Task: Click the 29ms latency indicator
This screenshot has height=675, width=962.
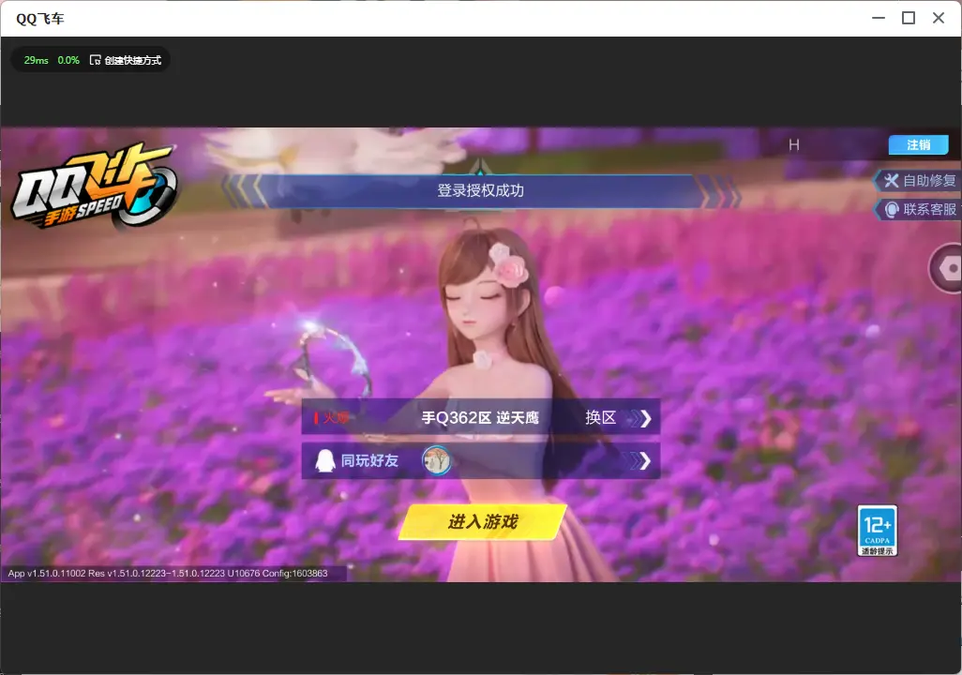Action: (37, 60)
